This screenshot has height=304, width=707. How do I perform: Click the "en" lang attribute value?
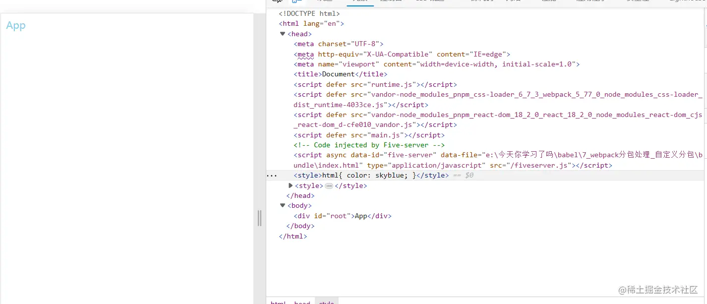tap(332, 24)
